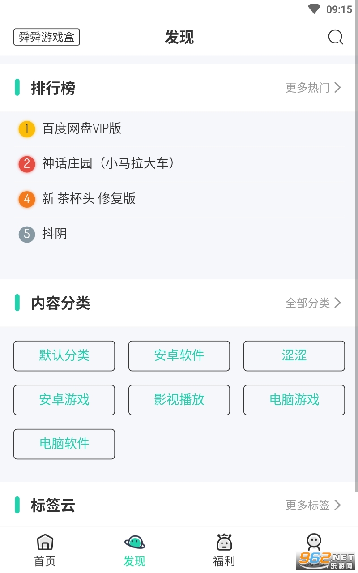Click the 舜舜游戏盒 logo box

click(x=47, y=37)
